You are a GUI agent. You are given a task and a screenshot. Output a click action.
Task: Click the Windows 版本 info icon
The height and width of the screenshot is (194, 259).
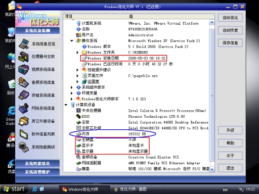[84, 46]
